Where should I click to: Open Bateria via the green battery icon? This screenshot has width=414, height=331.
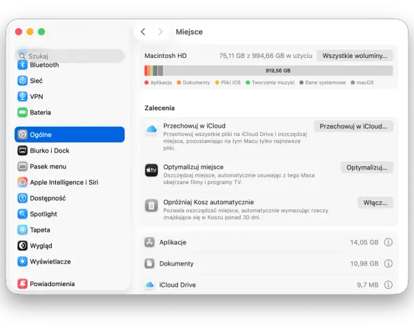pyautogui.click(x=23, y=112)
